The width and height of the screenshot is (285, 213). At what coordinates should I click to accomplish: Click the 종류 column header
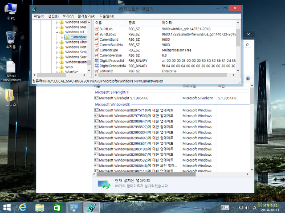click(143, 23)
